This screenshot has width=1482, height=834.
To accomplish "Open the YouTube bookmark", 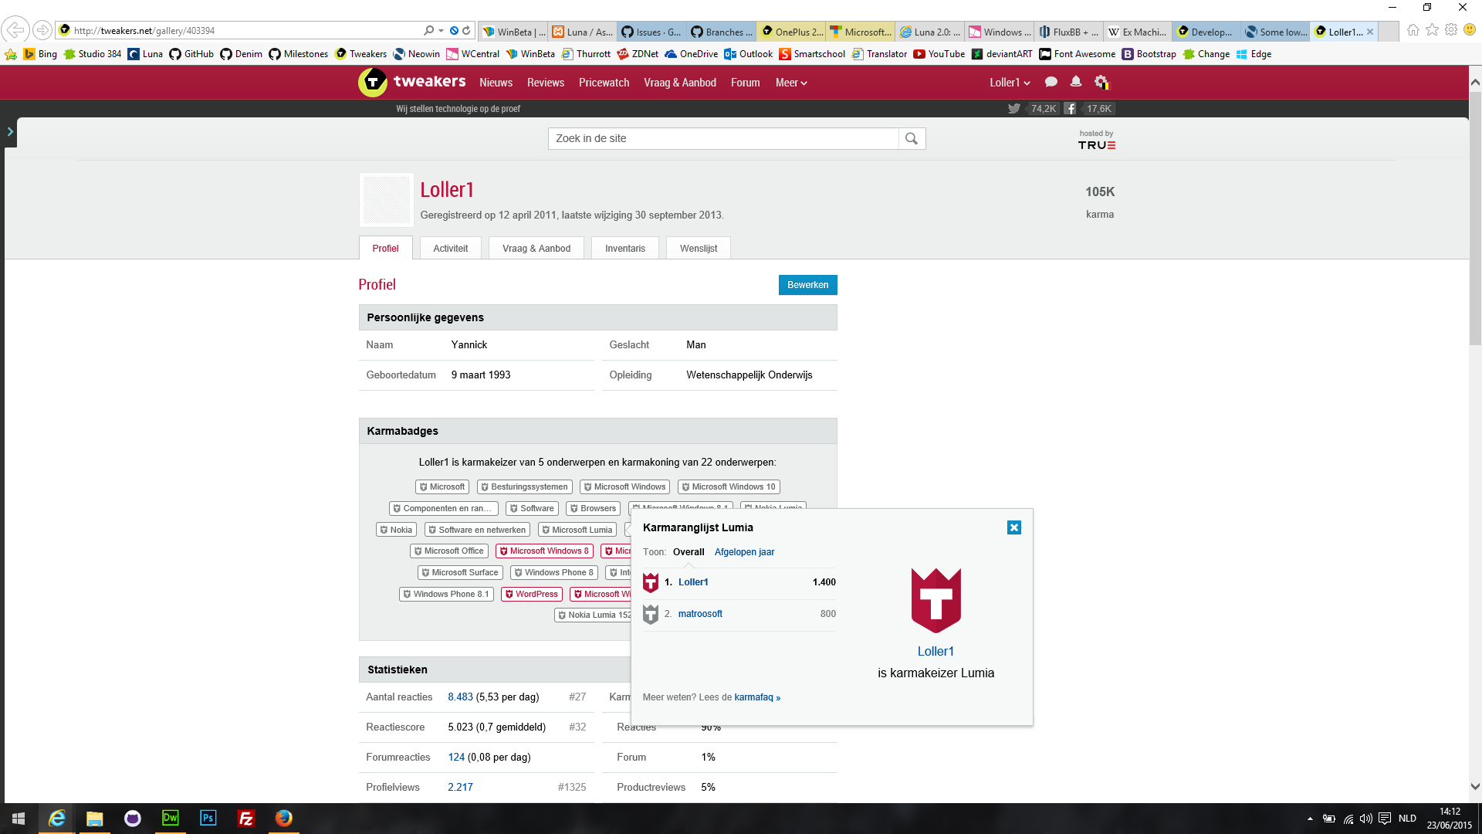I will (939, 54).
